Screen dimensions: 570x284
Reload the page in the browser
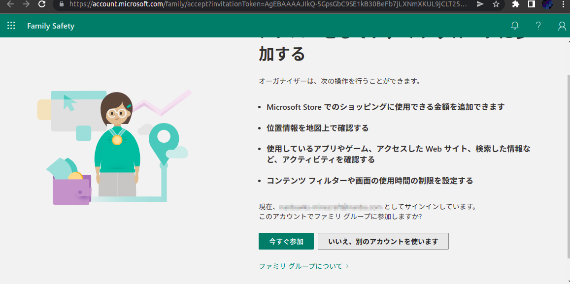[x=42, y=4]
